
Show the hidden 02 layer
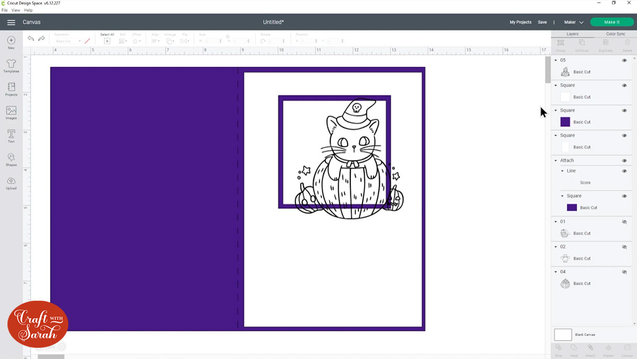click(x=624, y=247)
